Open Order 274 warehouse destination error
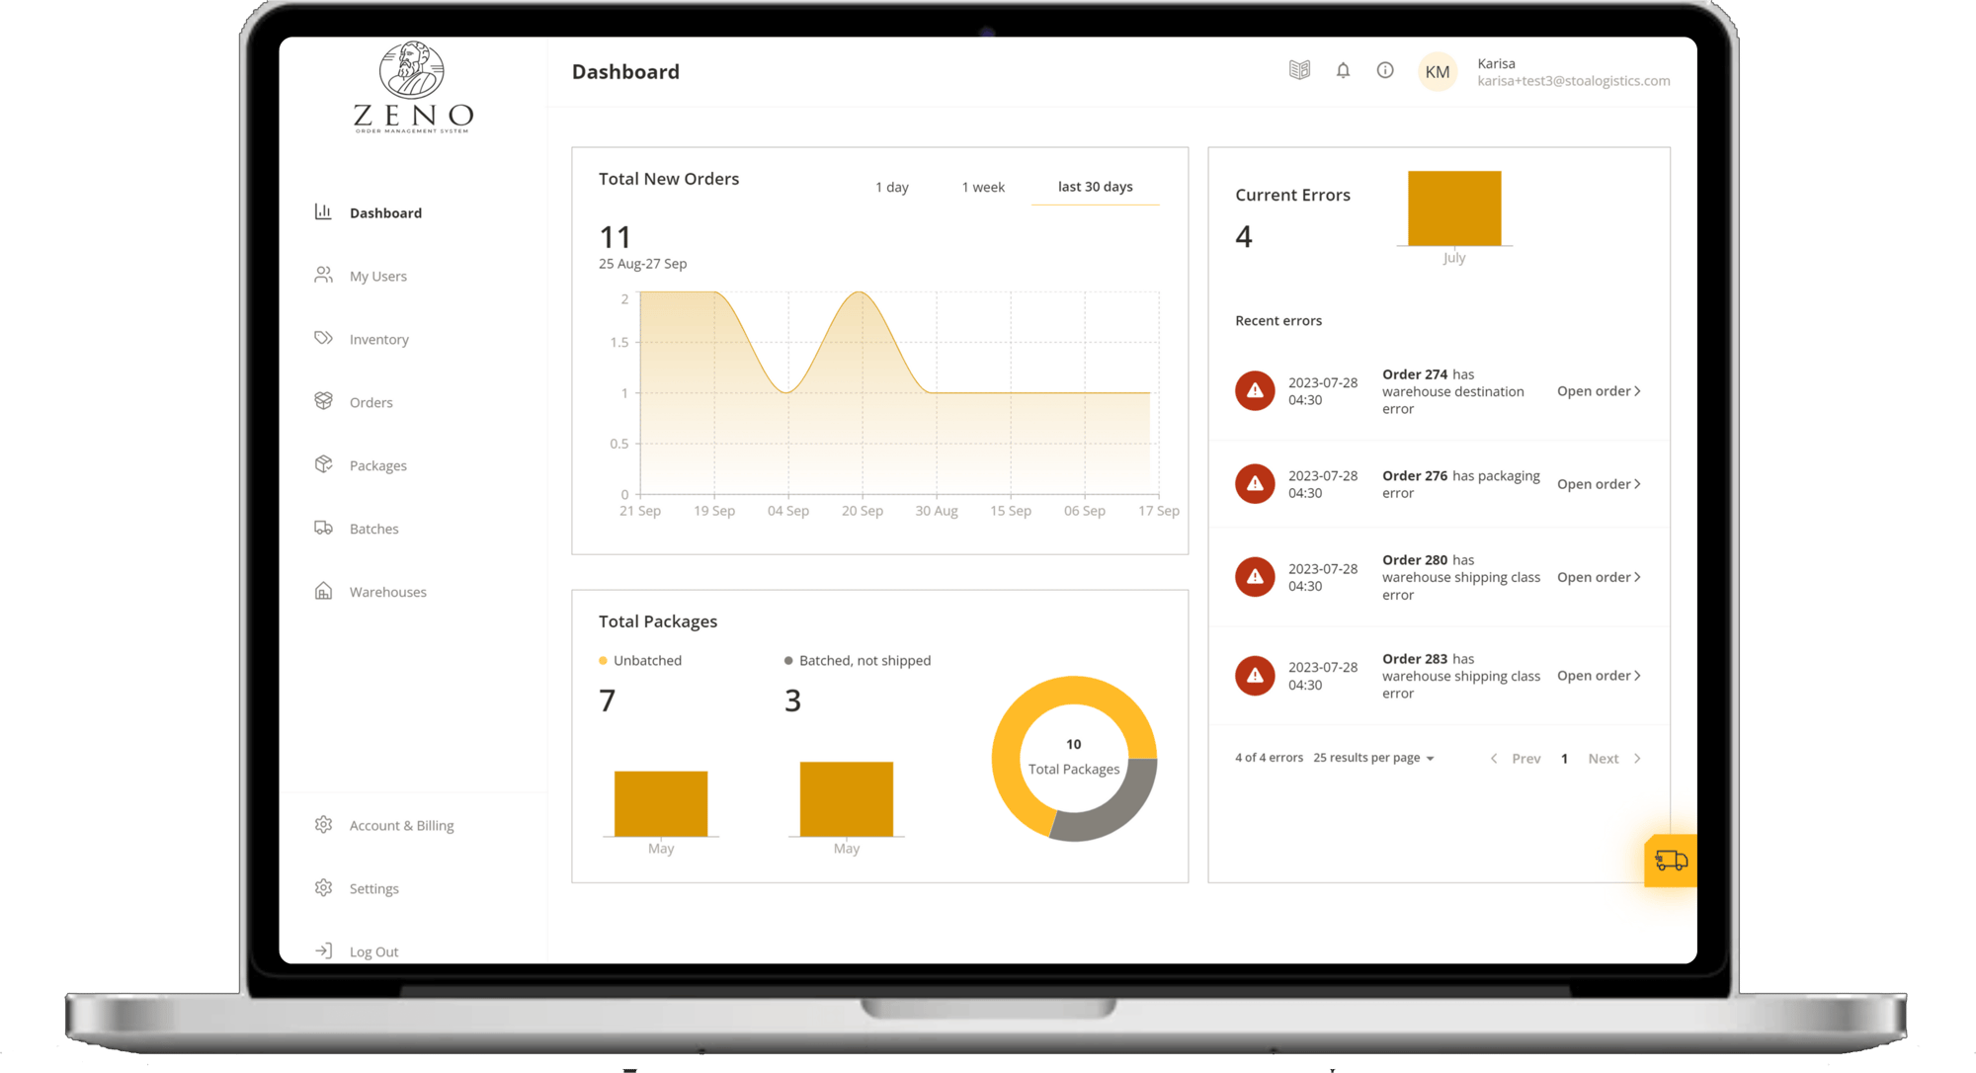 click(1599, 390)
